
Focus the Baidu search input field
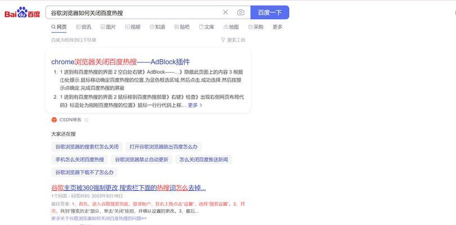(134, 12)
